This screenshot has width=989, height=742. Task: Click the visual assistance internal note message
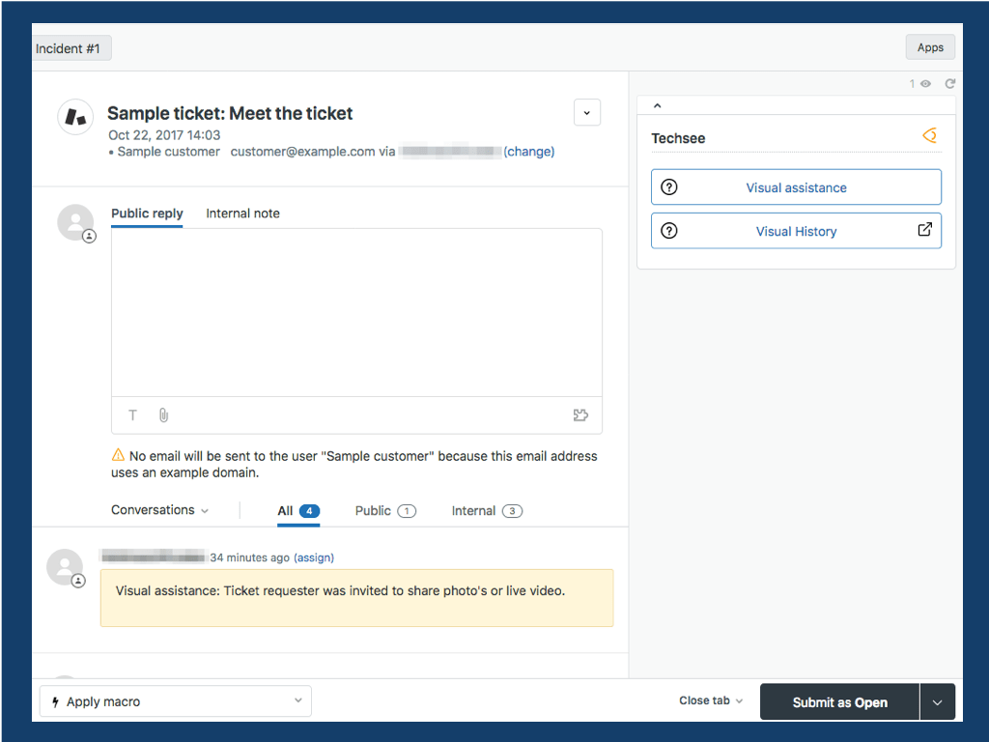(356, 597)
